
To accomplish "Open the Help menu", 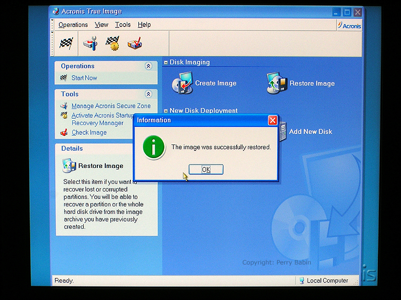I will (x=144, y=24).
